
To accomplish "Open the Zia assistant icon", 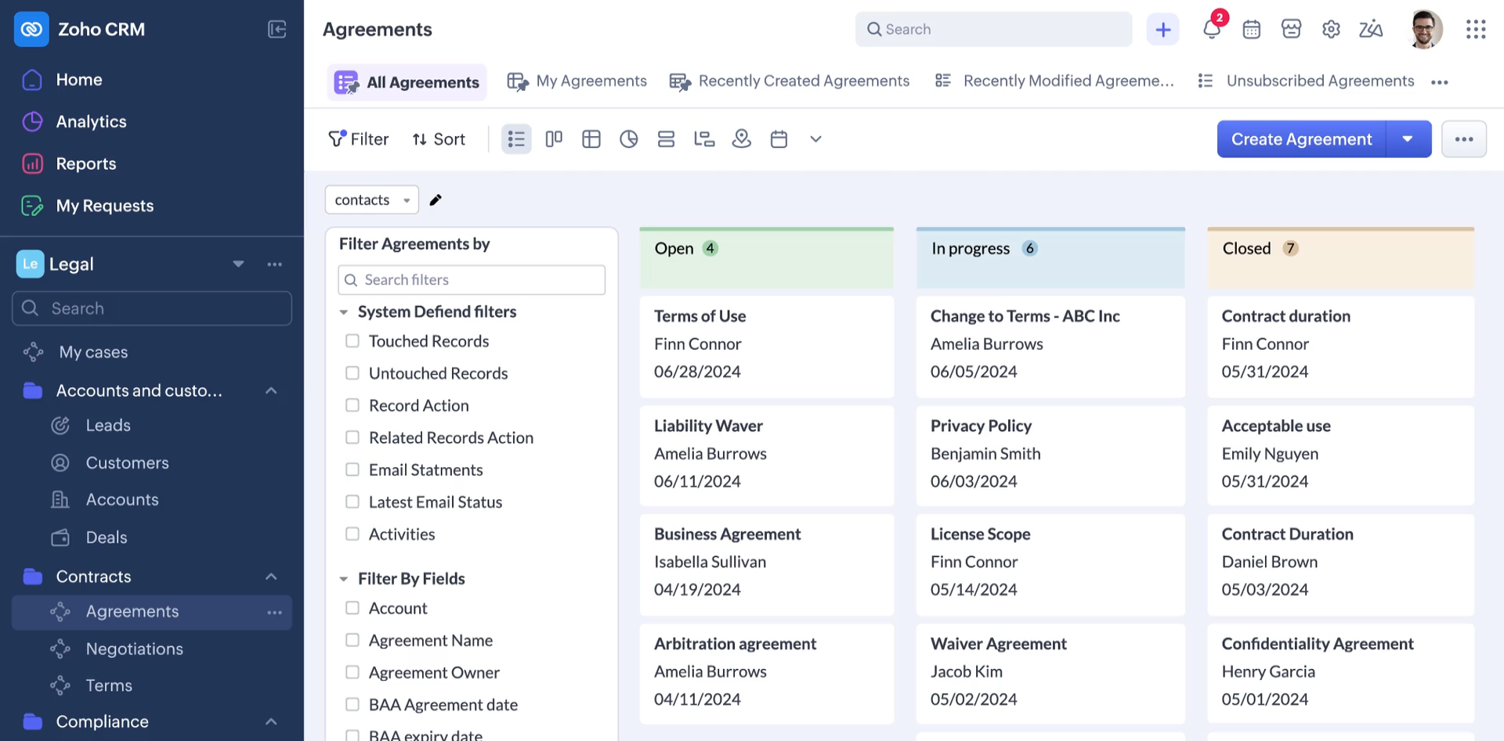I will tap(1371, 30).
